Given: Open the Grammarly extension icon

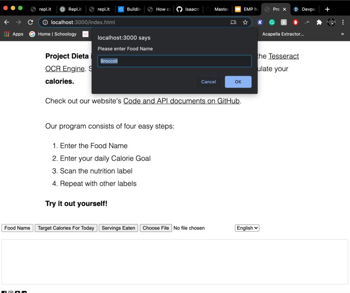Looking at the screenshot, I should point(272,22).
